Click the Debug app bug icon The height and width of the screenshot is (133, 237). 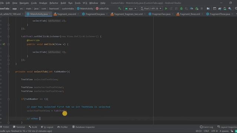(x=181, y=8)
